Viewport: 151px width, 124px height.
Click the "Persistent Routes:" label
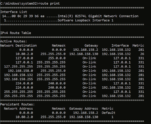17,104
